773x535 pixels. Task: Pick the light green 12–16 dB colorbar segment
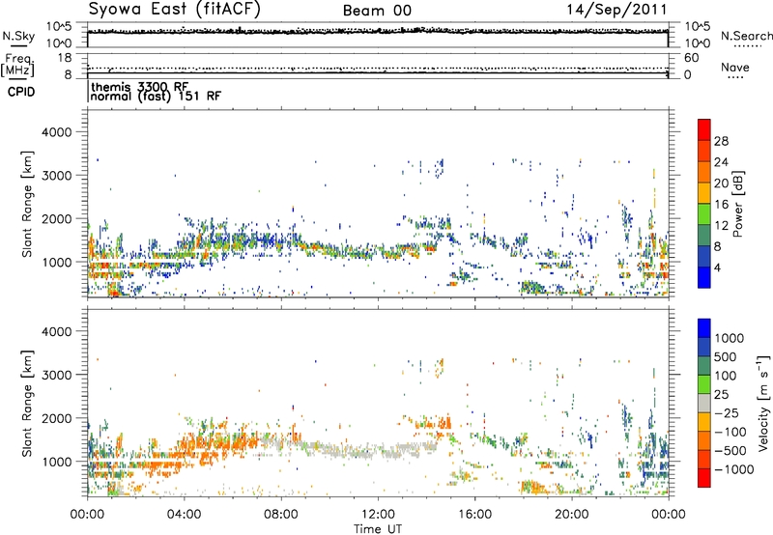[x=704, y=214]
